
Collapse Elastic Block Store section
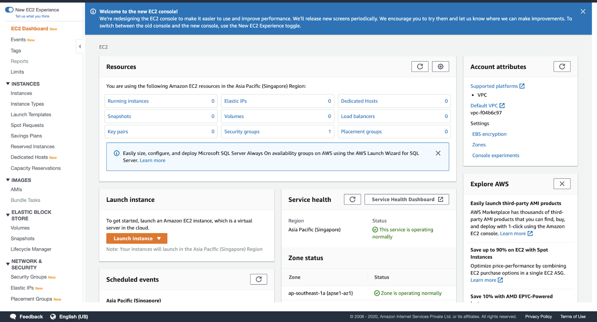(8, 215)
